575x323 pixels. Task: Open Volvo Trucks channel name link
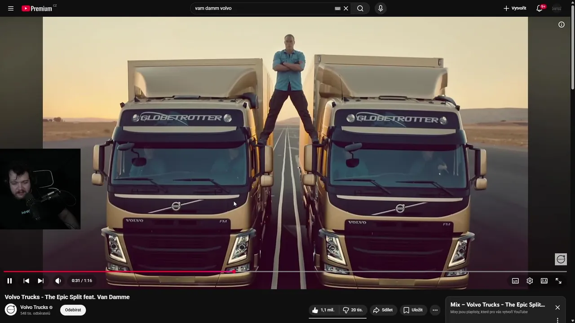pos(34,307)
